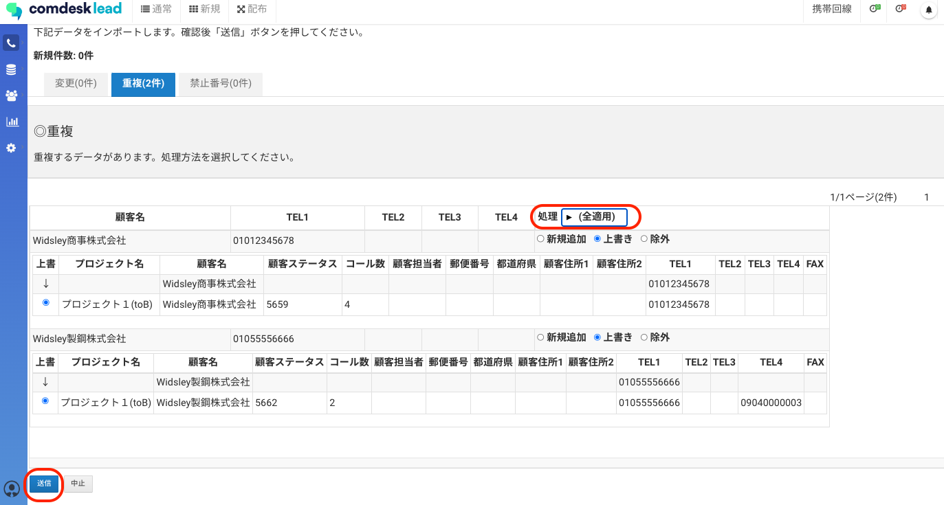The width and height of the screenshot is (944, 505).
Task: Expand the 処理 (全適用) dropdown
Action: 594,217
